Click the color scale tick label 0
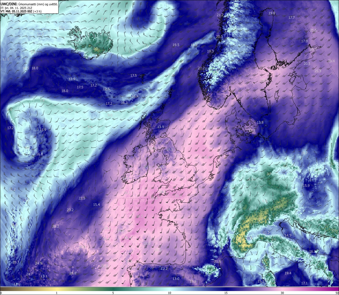The width and height of the screenshot is (339, 295). pos(1,293)
